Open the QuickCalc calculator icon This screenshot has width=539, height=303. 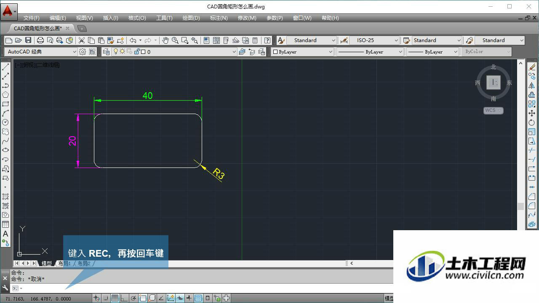(255, 40)
